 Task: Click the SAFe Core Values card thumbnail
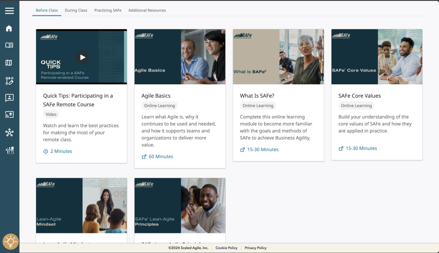(376, 57)
